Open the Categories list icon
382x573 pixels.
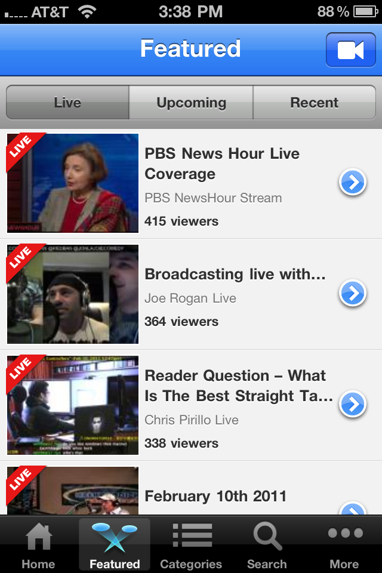pyautogui.click(x=191, y=537)
